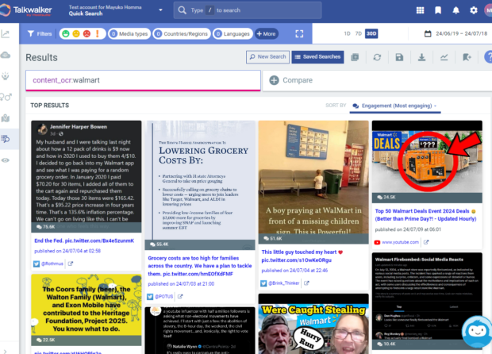
Task: Open external link for @Rothmus post
Action: (x=71, y=264)
